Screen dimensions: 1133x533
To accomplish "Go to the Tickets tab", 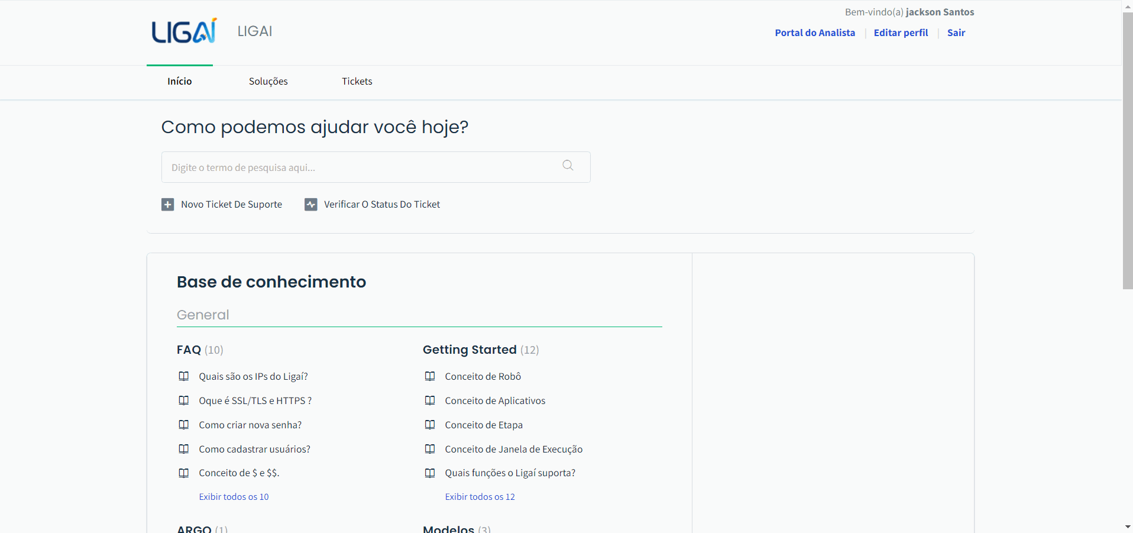I will coord(357,82).
